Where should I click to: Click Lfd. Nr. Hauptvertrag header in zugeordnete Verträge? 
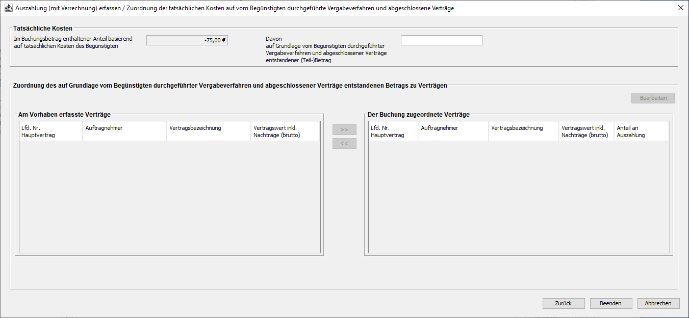click(x=393, y=131)
